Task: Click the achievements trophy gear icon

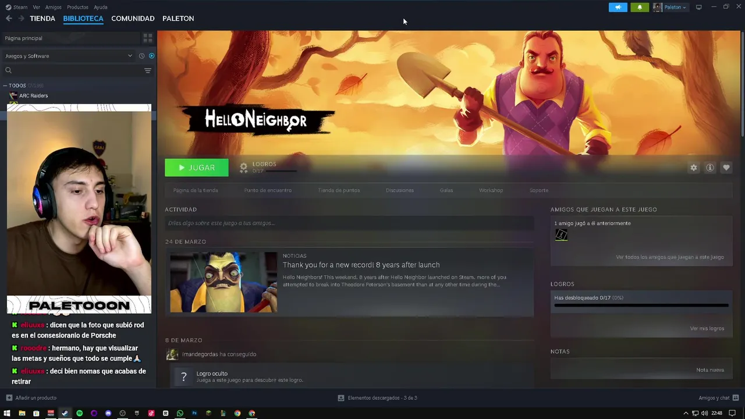Action: coord(243,168)
